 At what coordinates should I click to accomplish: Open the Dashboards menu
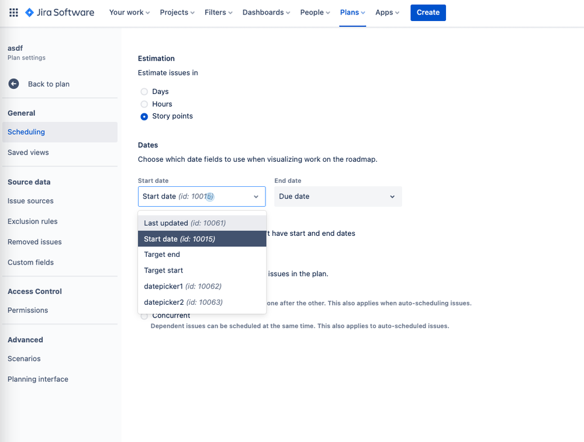(x=264, y=12)
